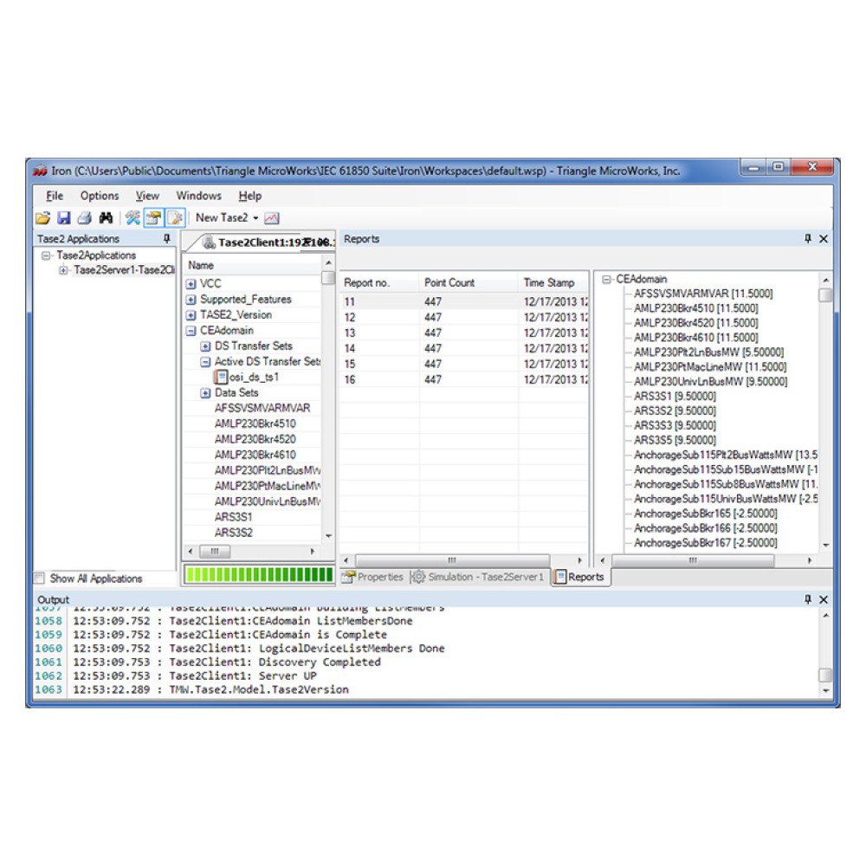Select report number 16 row
The width and height of the screenshot is (866, 866).
pyautogui.click(x=464, y=379)
